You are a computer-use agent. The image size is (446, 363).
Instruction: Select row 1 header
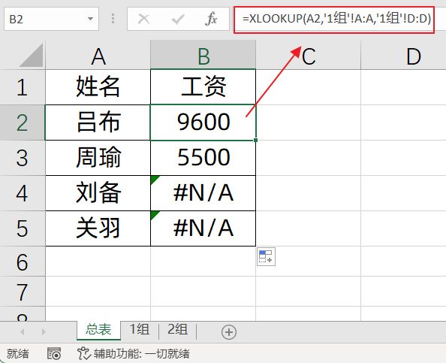(x=23, y=87)
